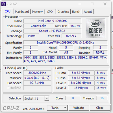The image size is (113, 113).
Task: Minimize the CPU-Z window
Action: [x=80, y=4]
